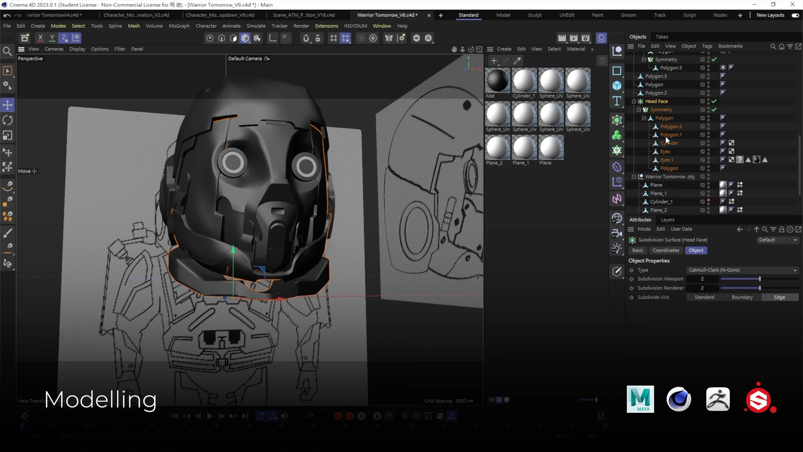The width and height of the screenshot is (803, 452).
Task: Select the Scale tool in left toolbar
Action: 7,136
